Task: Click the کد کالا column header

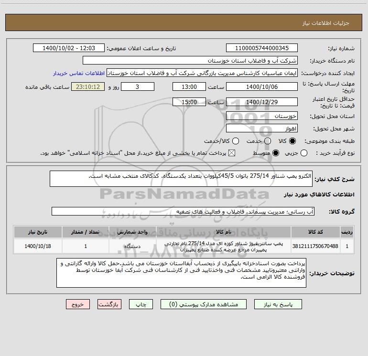Action: pyautogui.click(x=315, y=232)
